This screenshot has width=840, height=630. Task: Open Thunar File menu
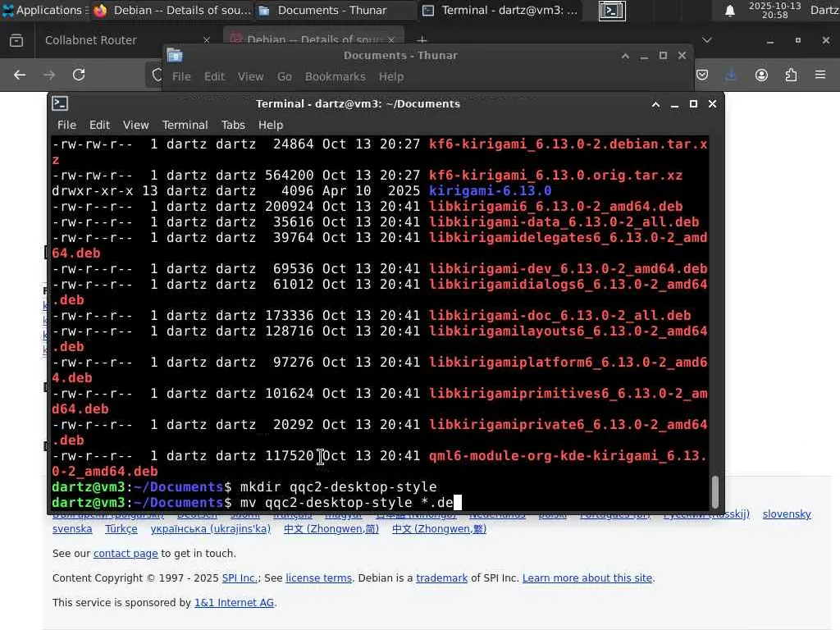pos(181,76)
